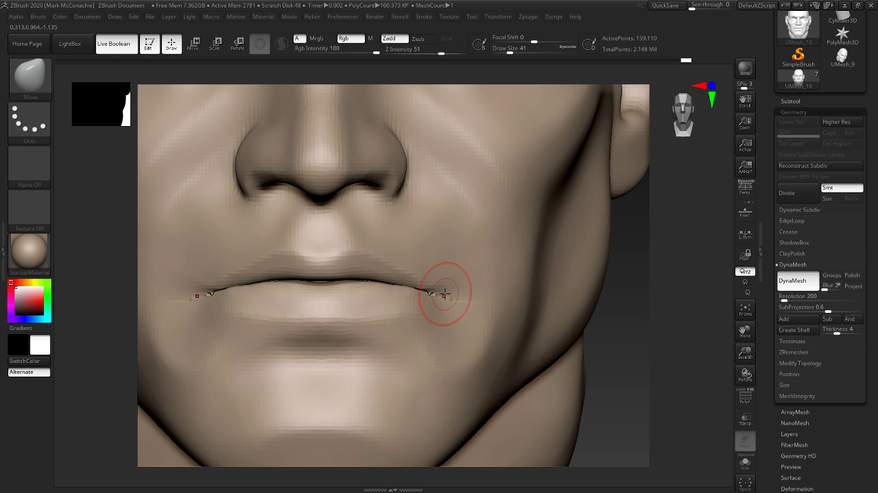Click the BPR render icon

(x=745, y=69)
